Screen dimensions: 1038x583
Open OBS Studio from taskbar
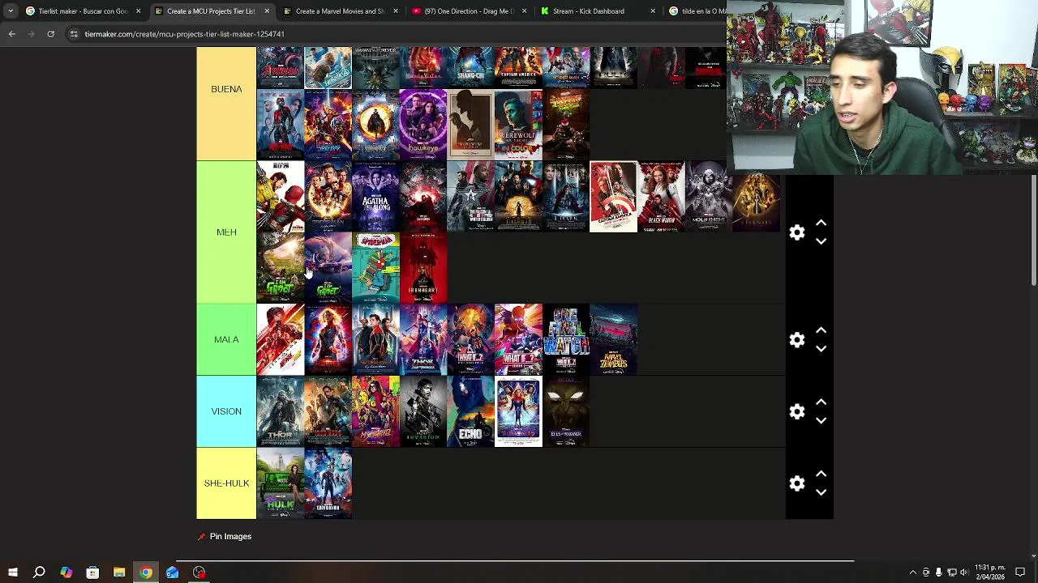(x=199, y=572)
